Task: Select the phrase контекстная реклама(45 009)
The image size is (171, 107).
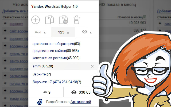Action: (x=56, y=58)
